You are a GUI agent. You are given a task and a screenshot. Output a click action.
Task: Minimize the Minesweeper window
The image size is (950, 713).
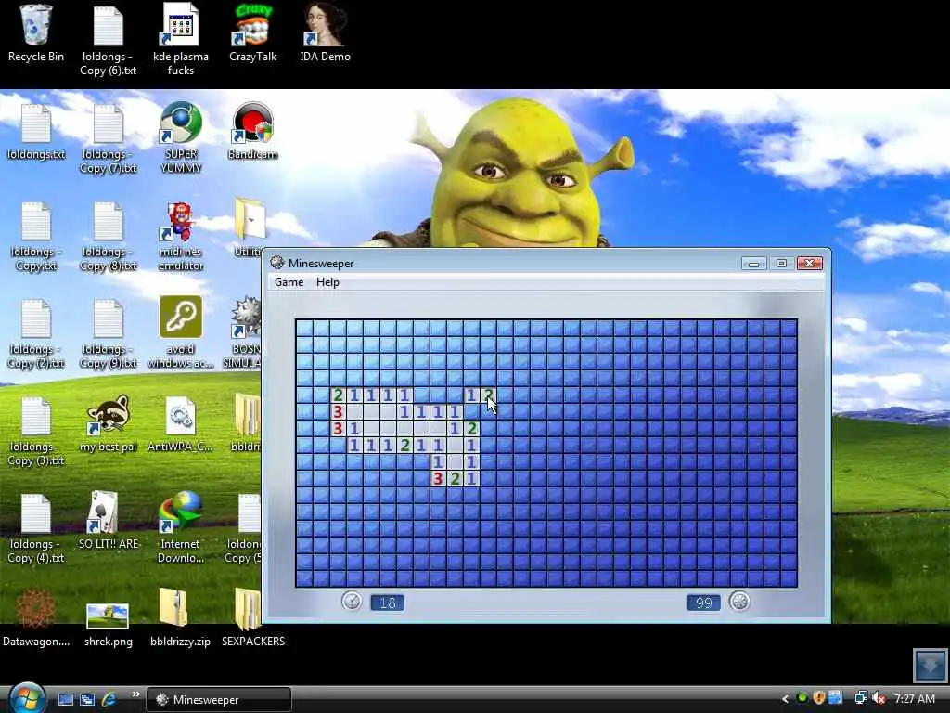753,263
